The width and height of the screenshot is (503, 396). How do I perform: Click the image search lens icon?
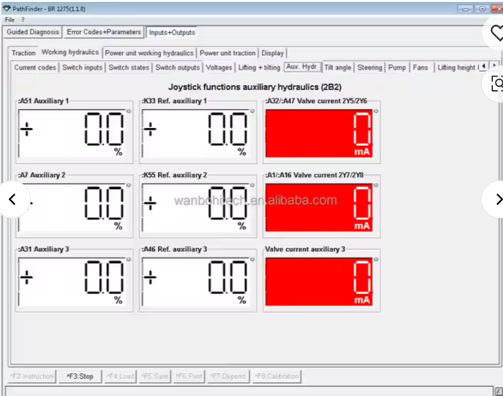point(497,84)
